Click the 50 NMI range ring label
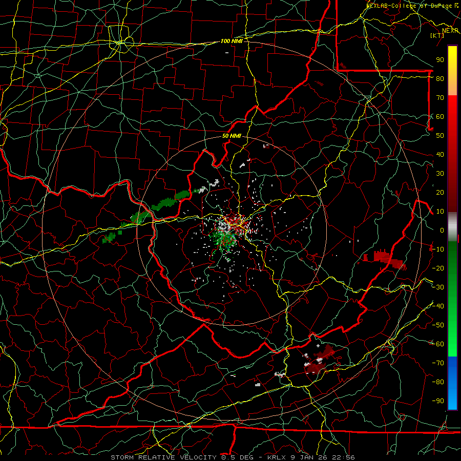This screenshot has height=461, width=461. [x=232, y=136]
